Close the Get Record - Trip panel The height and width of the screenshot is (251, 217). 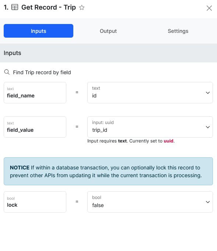209,8
